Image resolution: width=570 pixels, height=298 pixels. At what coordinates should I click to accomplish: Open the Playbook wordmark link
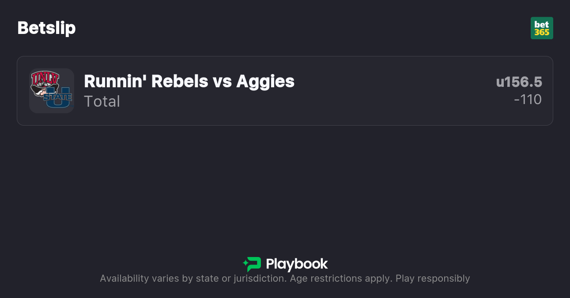tap(297, 264)
